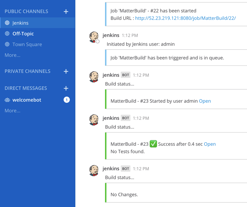Click the 'No Changes.' attachment text
247x207 pixels.
(124, 195)
